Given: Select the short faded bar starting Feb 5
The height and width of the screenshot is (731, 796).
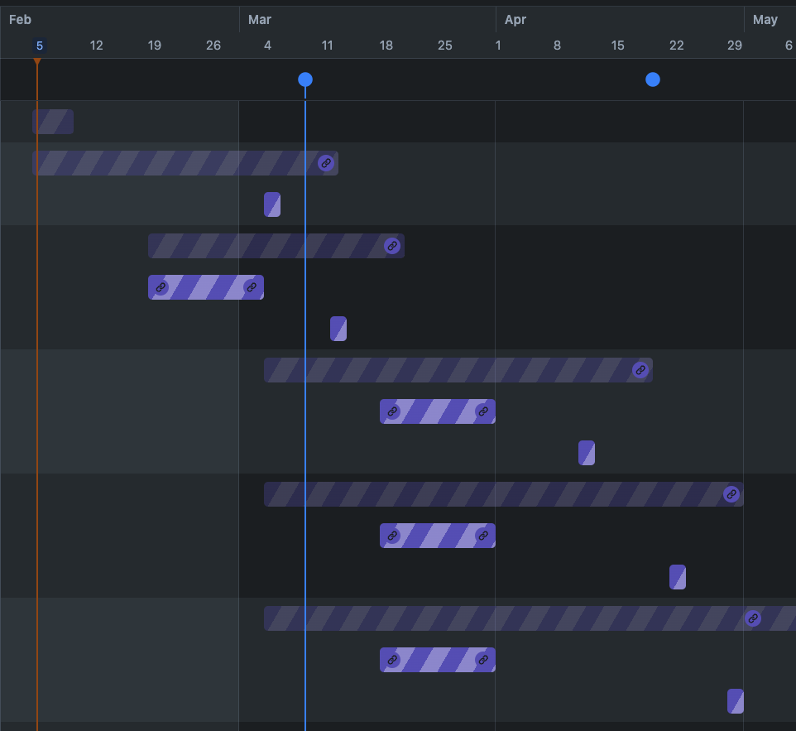Looking at the screenshot, I should click(53, 122).
